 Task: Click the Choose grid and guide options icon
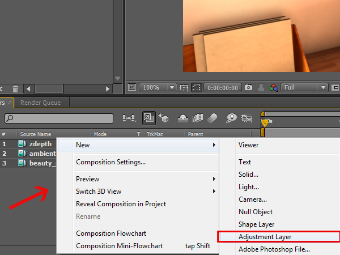pyautogui.click(x=184, y=88)
